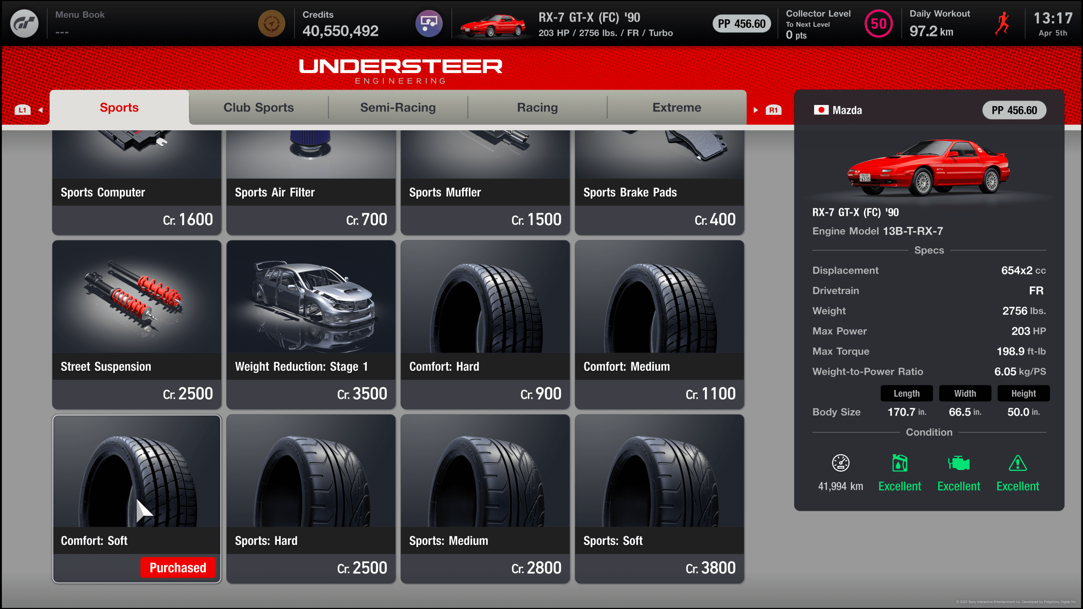
Task: Click the Displacement 654x2 cc value
Action: tap(1023, 270)
